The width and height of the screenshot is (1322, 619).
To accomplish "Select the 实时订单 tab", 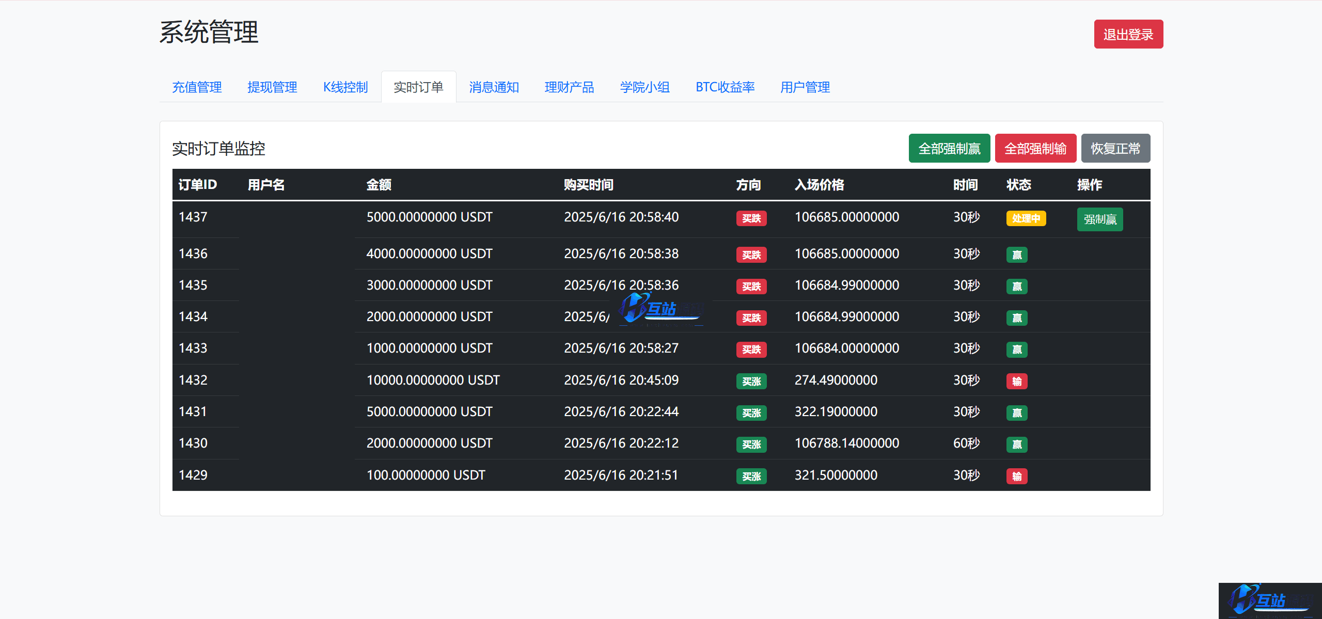I will pyautogui.click(x=418, y=87).
